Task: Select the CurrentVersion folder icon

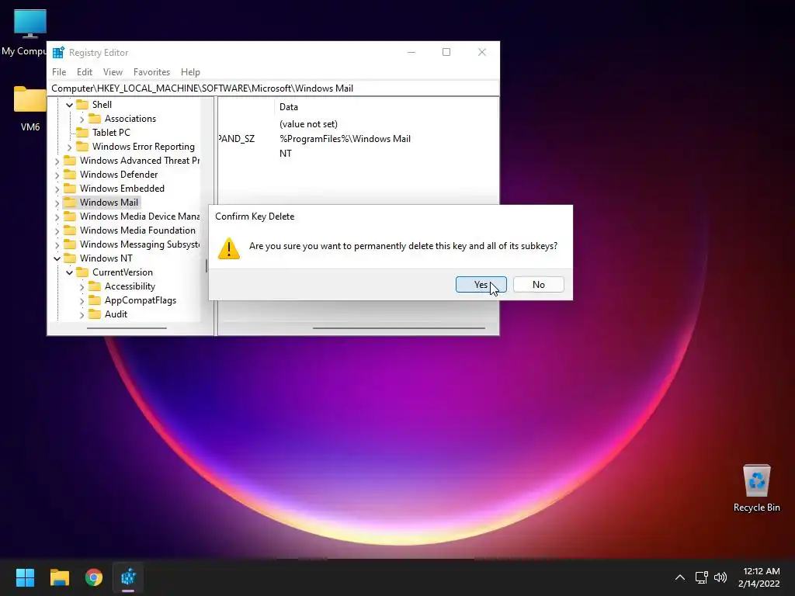Action: click(x=82, y=272)
